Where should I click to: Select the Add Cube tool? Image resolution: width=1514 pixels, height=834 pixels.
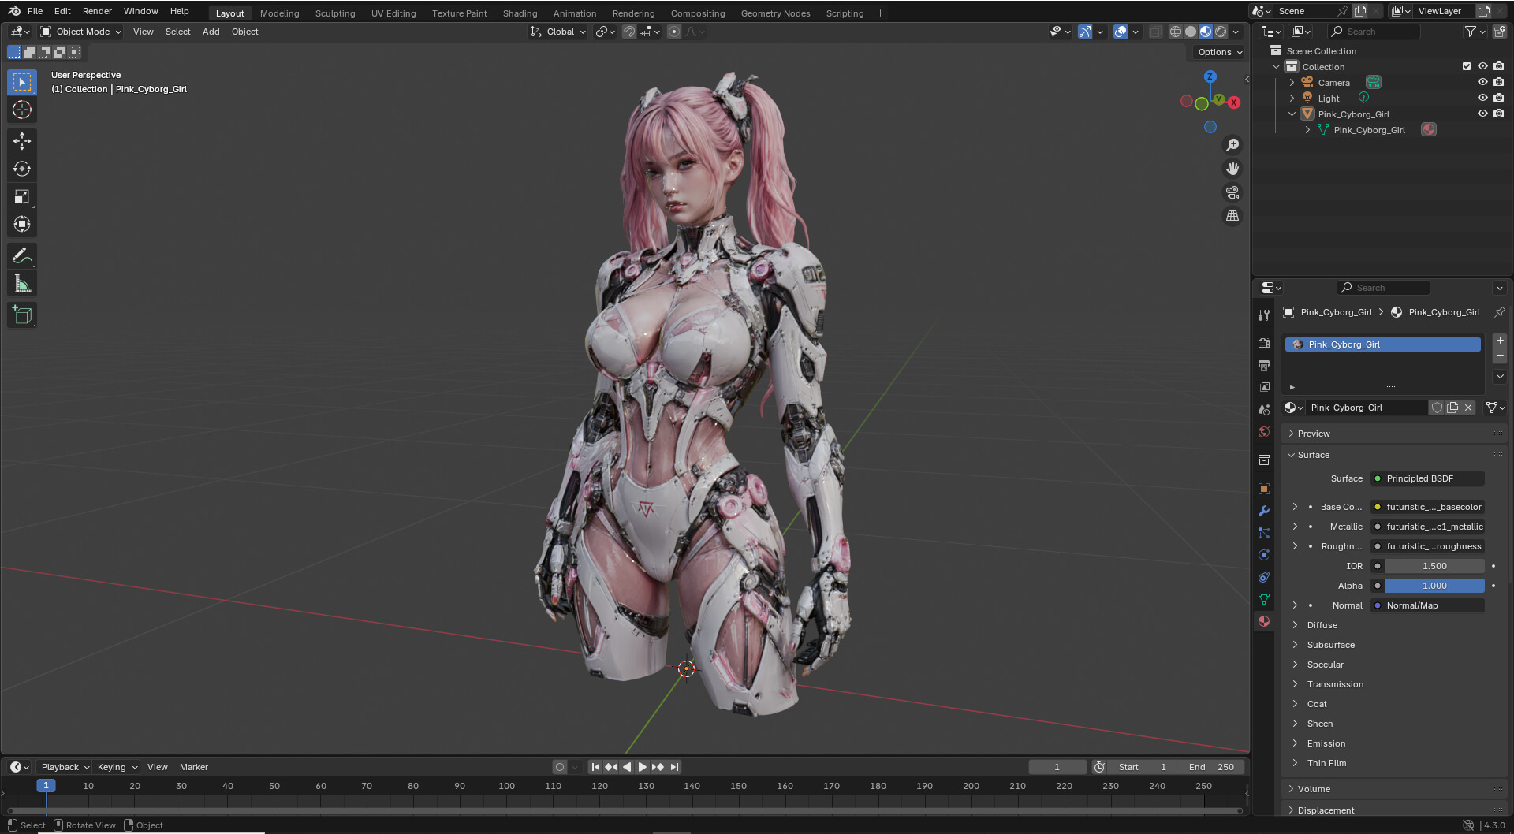[x=22, y=315]
